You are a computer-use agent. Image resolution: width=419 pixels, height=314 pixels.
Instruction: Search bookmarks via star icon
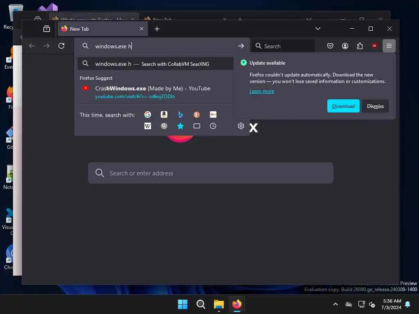[x=180, y=126]
